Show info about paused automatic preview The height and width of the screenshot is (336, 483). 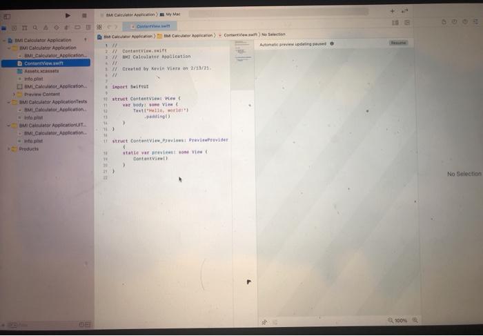tap(332, 43)
